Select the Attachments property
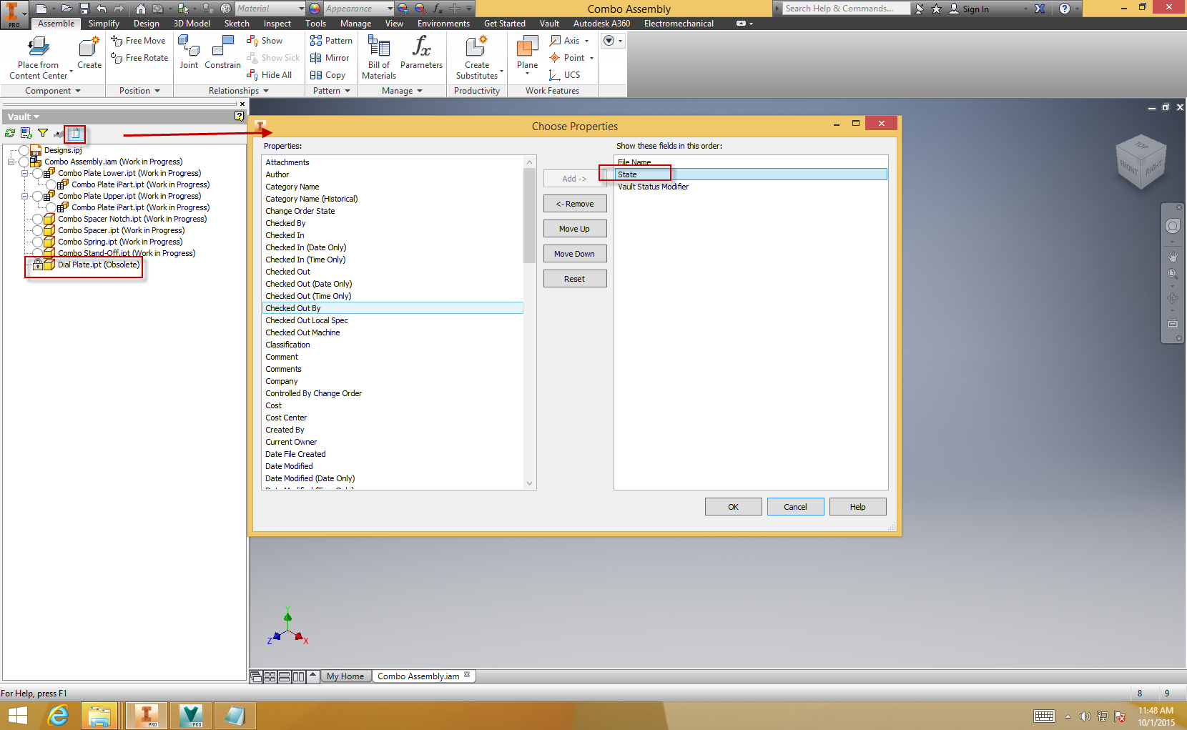This screenshot has width=1187, height=730. (287, 162)
